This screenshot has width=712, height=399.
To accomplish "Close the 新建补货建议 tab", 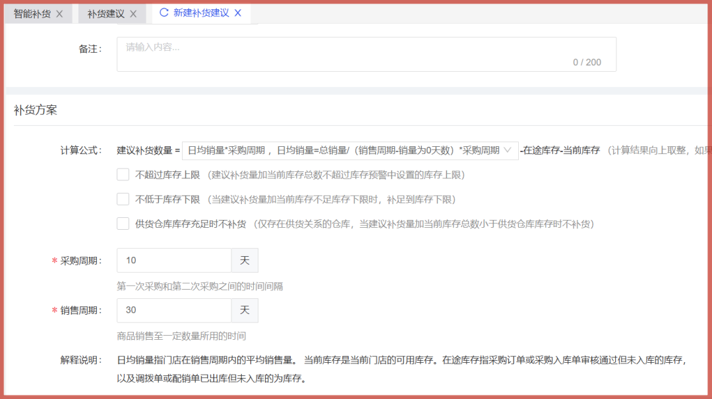I will [238, 13].
